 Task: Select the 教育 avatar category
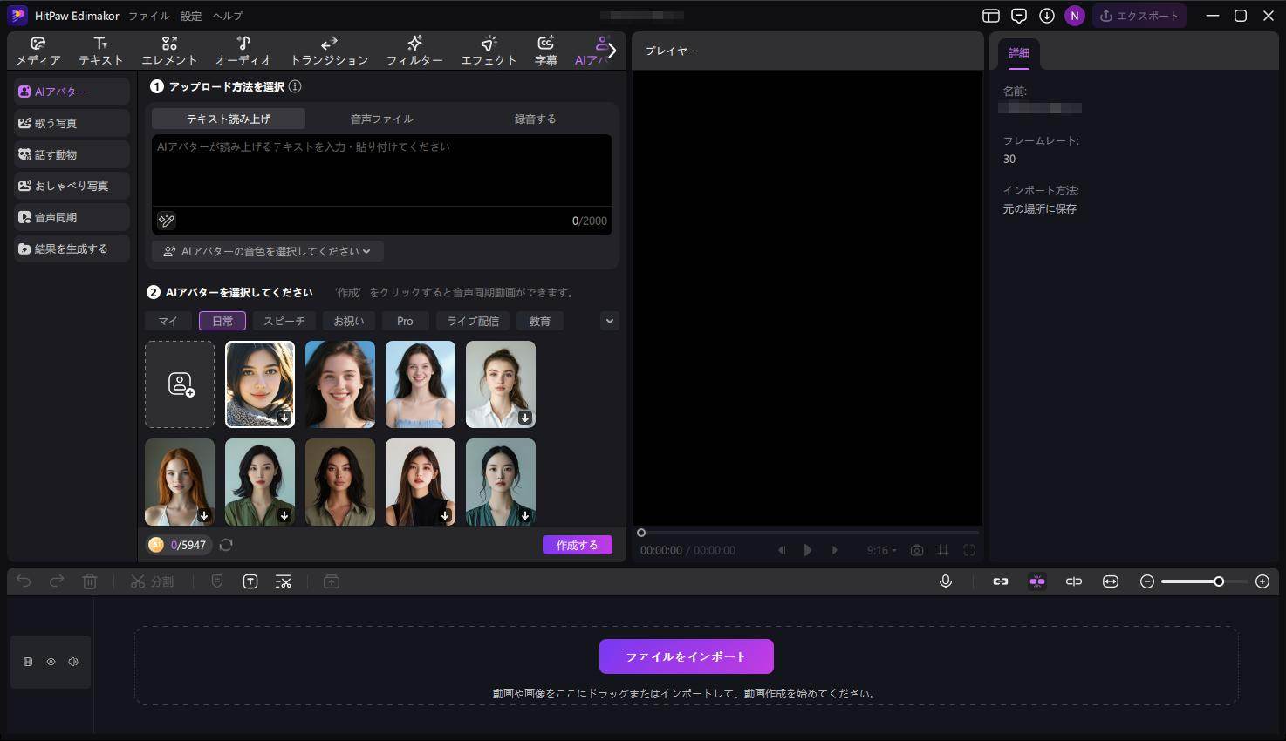(x=540, y=321)
